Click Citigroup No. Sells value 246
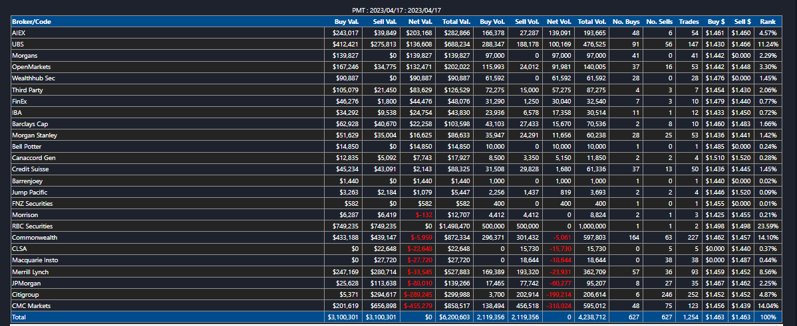 click(667, 295)
